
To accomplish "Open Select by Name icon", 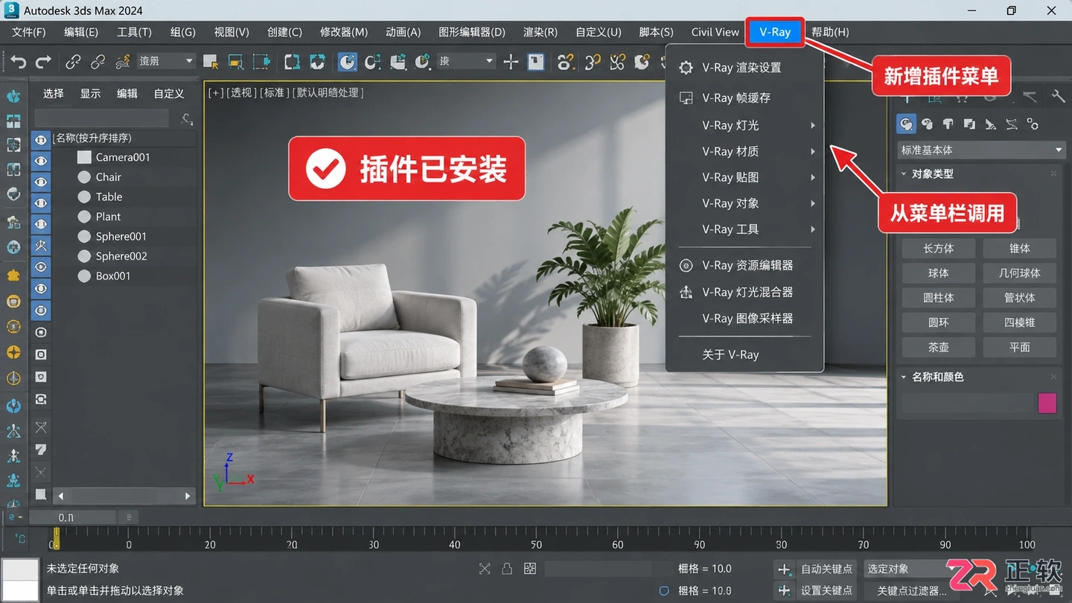I will point(235,62).
